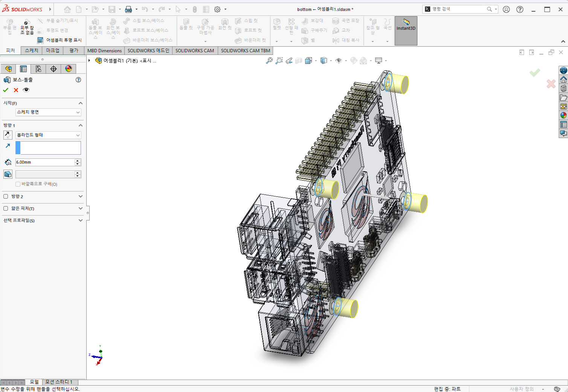This screenshot has width=568, height=392.
Task: Enable the 방향 2 checkbox
Action: (6, 196)
